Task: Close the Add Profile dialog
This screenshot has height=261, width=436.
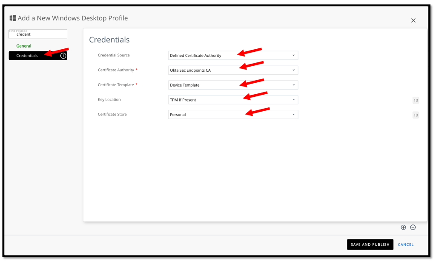Action: (413, 20)
